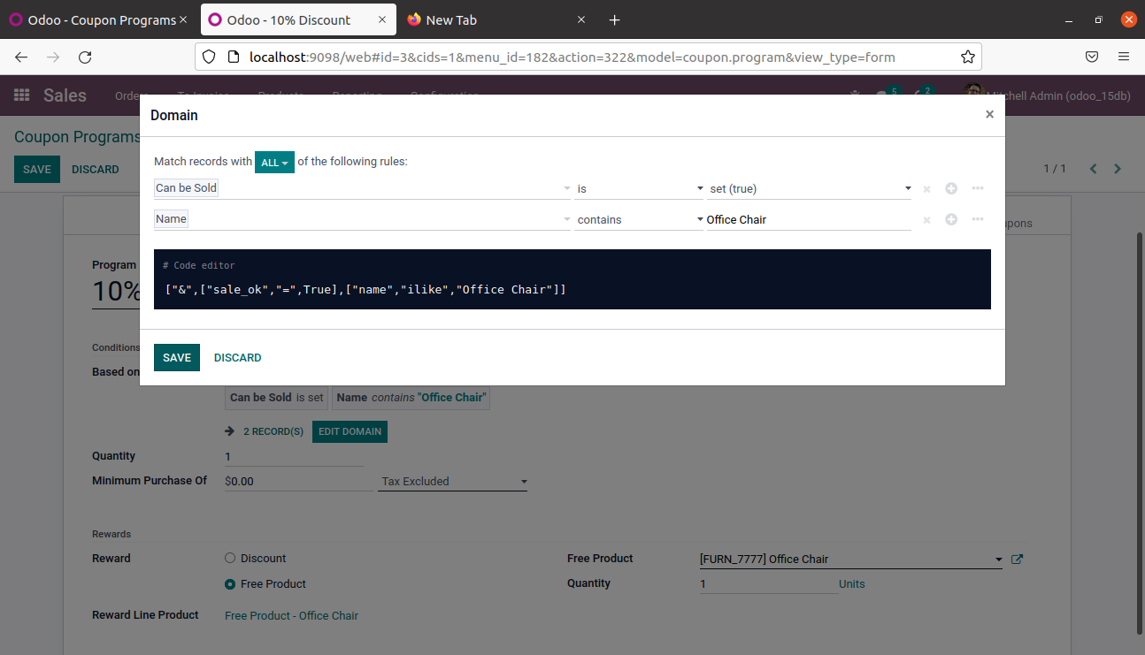
Task: Edit the 'Office Chair' value field
Action: [x=809, y=219]
